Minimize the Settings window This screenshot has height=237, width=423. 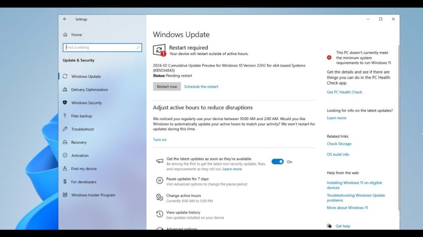pyautogui.click(x=368, y=19)
